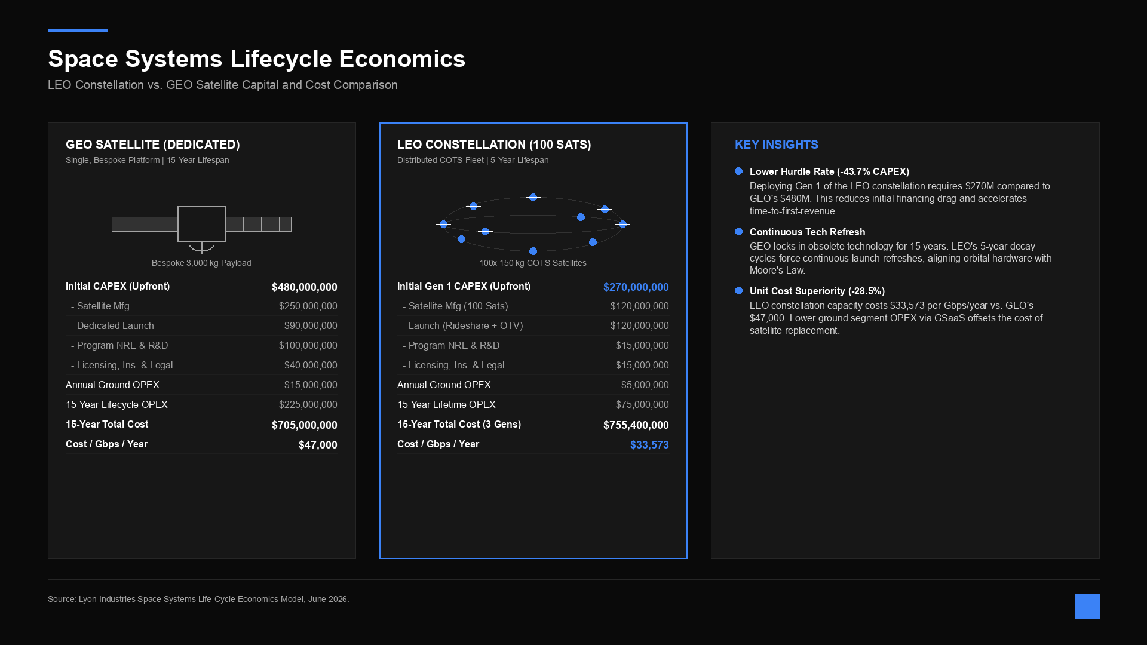
Task: Click the GEO satellite diagram illustration
Action: [x=201, y=229]
